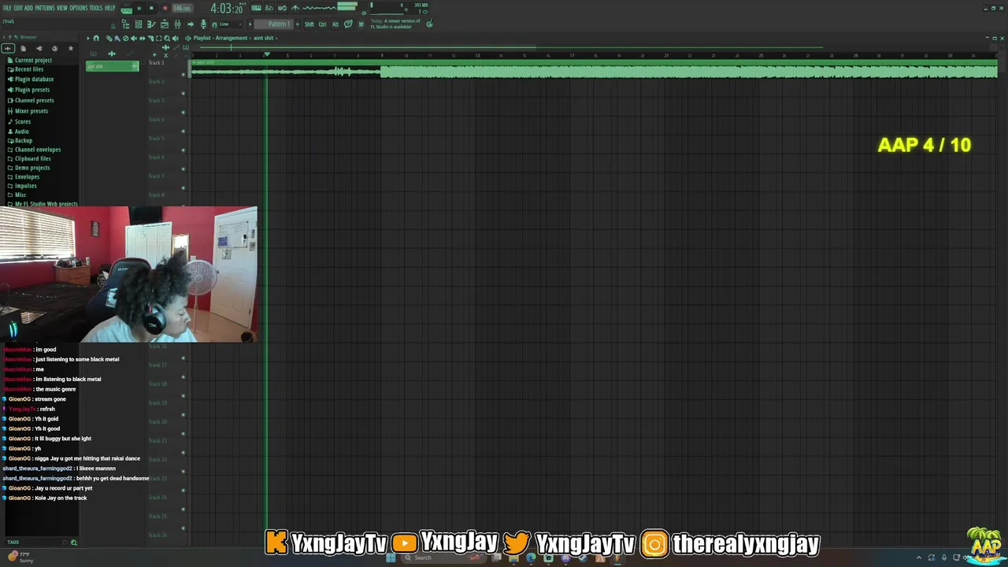The height and width of the screenshot is (567, 1008).
Task: Click the song time display 4:03:20
Action: pos(226,8)
